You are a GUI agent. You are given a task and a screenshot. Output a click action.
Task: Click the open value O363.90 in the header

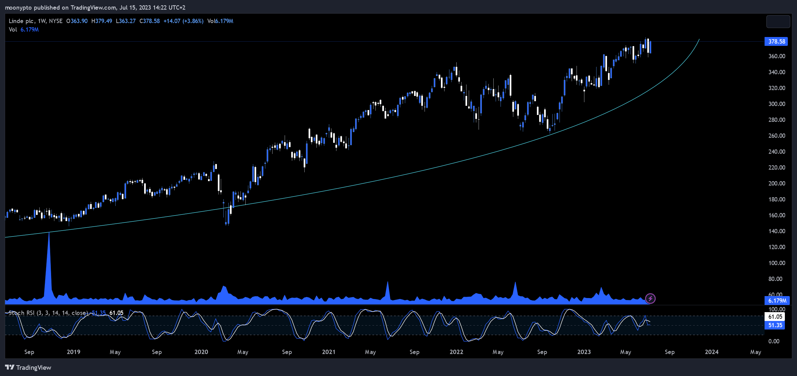coord(77,21)
